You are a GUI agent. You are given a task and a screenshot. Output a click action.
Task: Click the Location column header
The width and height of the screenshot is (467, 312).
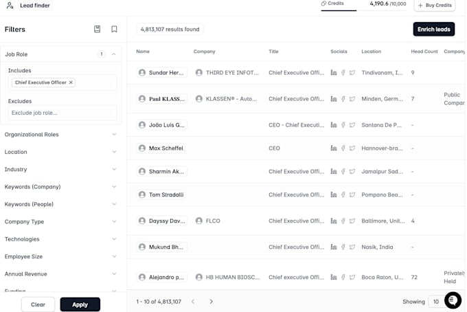tap(371, 52)
